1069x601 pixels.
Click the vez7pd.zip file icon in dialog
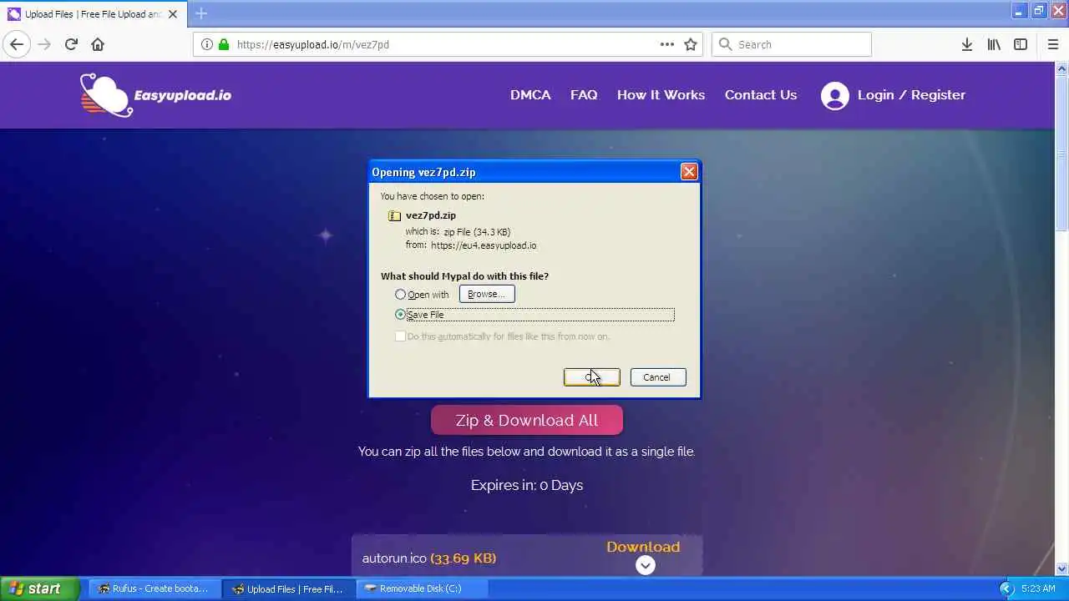[x=394, y=215]
